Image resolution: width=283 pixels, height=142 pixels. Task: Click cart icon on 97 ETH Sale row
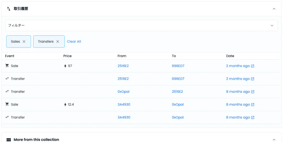click(x=7, y=65)
